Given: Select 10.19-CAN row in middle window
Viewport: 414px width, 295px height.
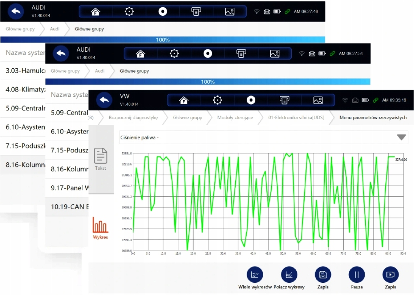Looking at the screenshot, I should [x=67, y=207].
